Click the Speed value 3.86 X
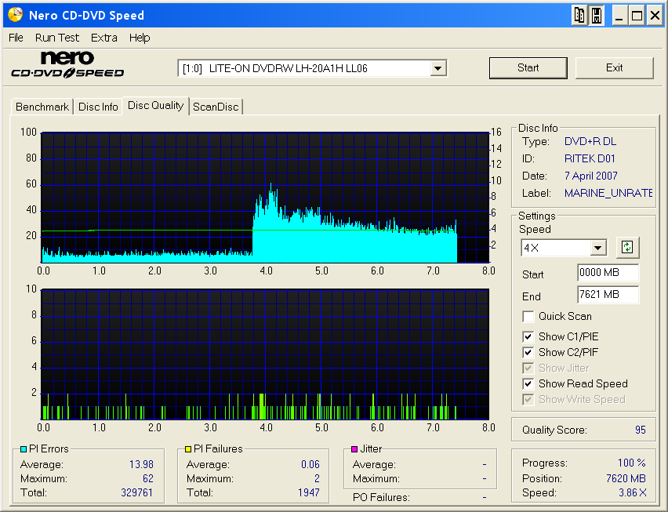Image resolution: width=668 pixels, height=512 pixels. click(x=632, y=493)
